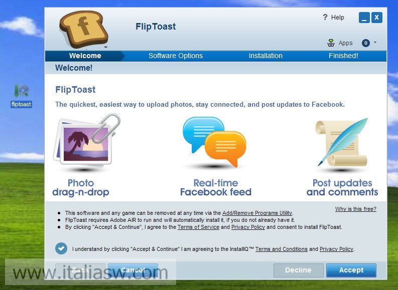Click the Apps label
The height and width of the screenshot is (290, 398).
(345, 43)
